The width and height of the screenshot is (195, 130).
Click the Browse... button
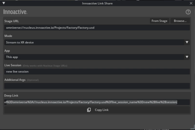180,21
